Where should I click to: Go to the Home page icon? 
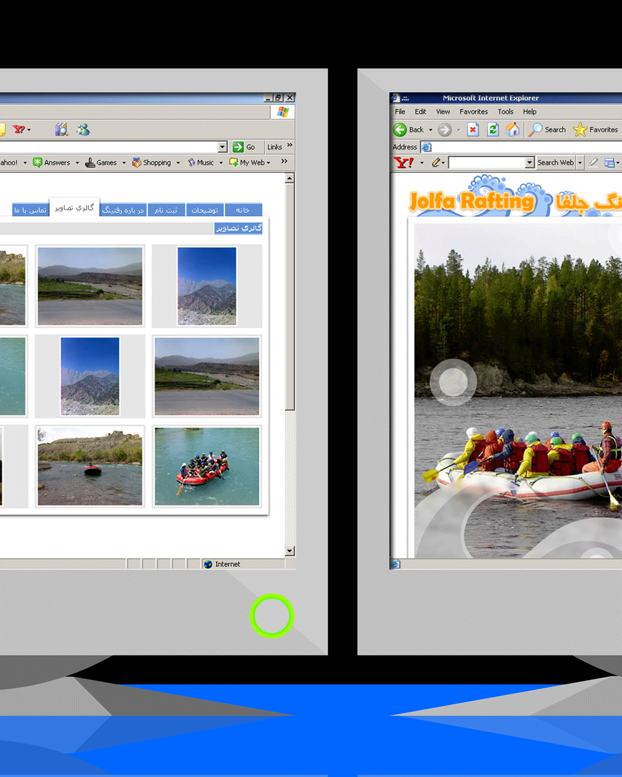point(513,129)
